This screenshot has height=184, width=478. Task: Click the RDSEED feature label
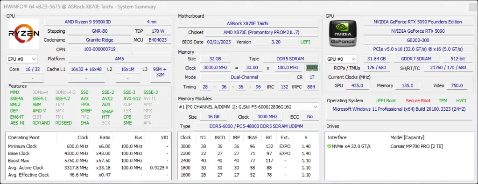point(63,123)
